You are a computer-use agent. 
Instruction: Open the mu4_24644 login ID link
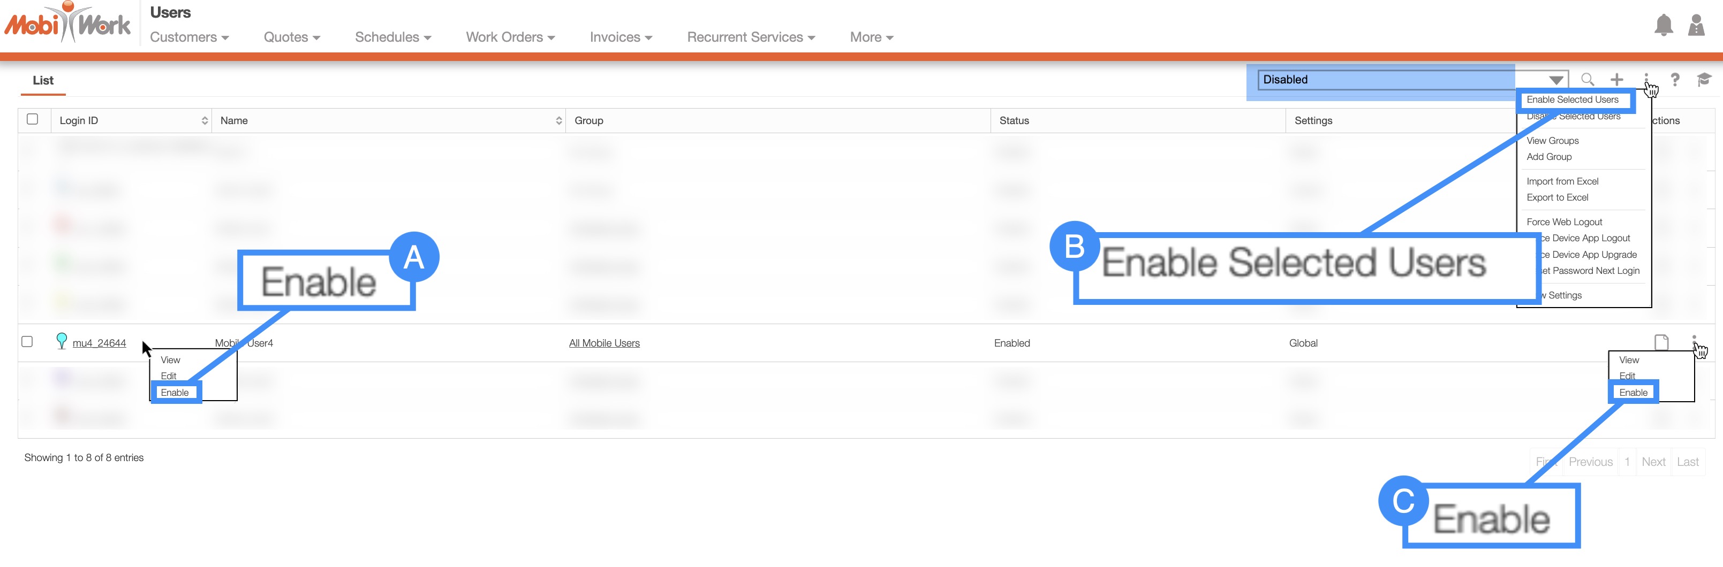[99, 343]
